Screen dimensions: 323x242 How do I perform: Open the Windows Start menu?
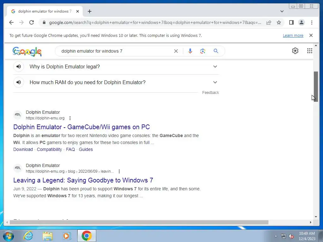(x=8, y=236)
